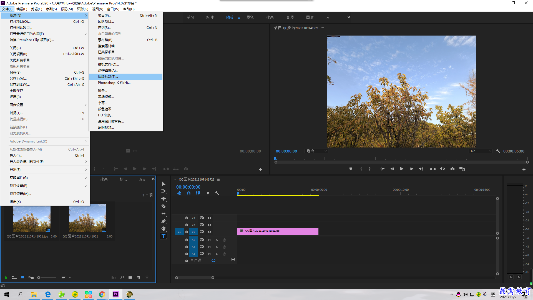Click the Find search icon in Project panel
Screen dimensions: 533x300
point(122,277)
